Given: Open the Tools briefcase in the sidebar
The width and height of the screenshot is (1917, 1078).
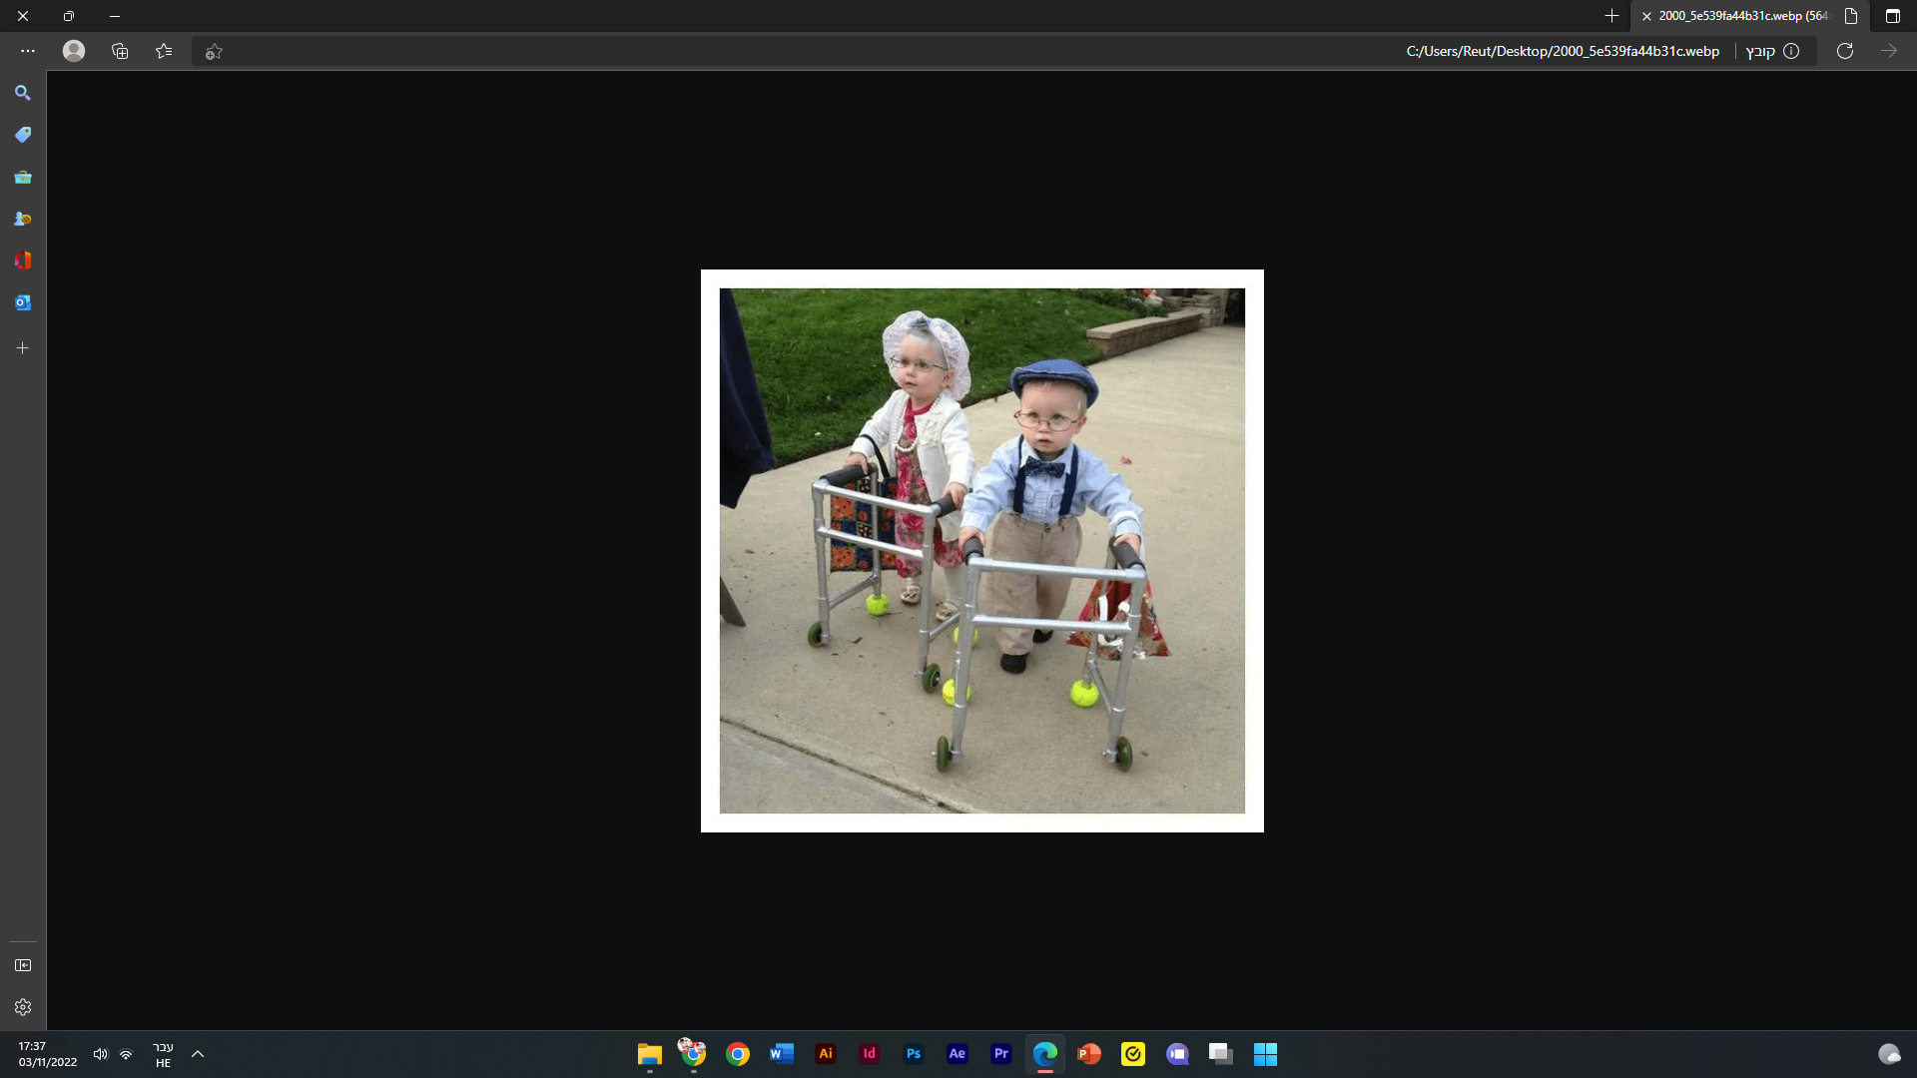Looking at the screenshot, I should coord(23,177).
